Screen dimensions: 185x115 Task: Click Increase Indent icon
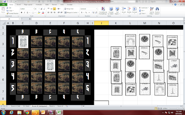(x=62, y=13)
